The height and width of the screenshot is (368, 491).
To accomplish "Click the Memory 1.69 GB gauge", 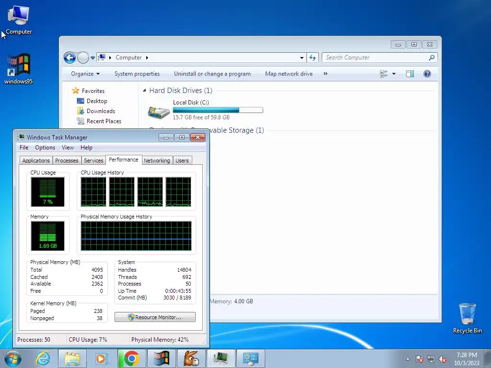I will (47, 236).
